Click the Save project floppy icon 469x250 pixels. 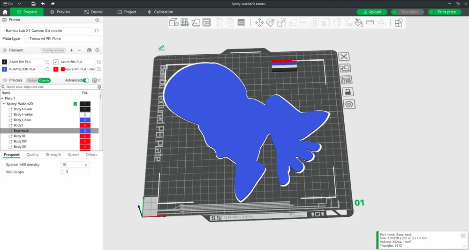pos(33,4)
